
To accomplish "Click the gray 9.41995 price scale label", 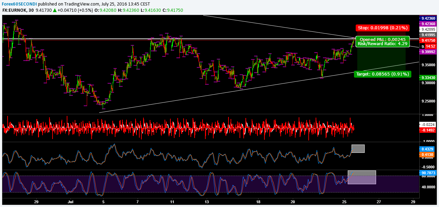I will tap(428, 35).
